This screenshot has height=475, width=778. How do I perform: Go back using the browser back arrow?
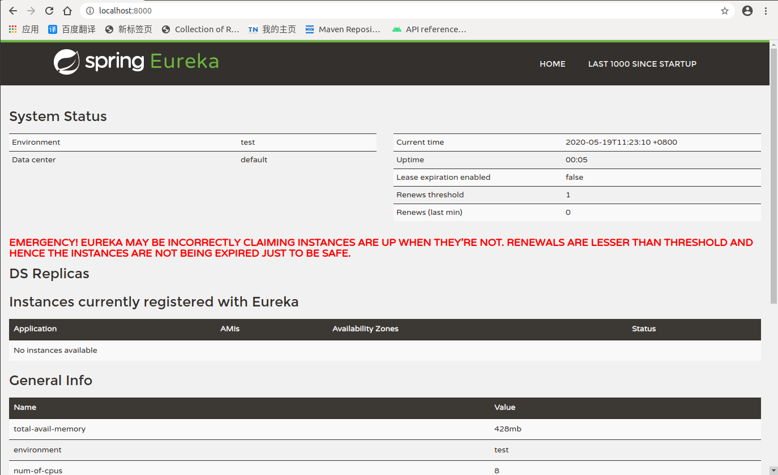tap(13, 11)
